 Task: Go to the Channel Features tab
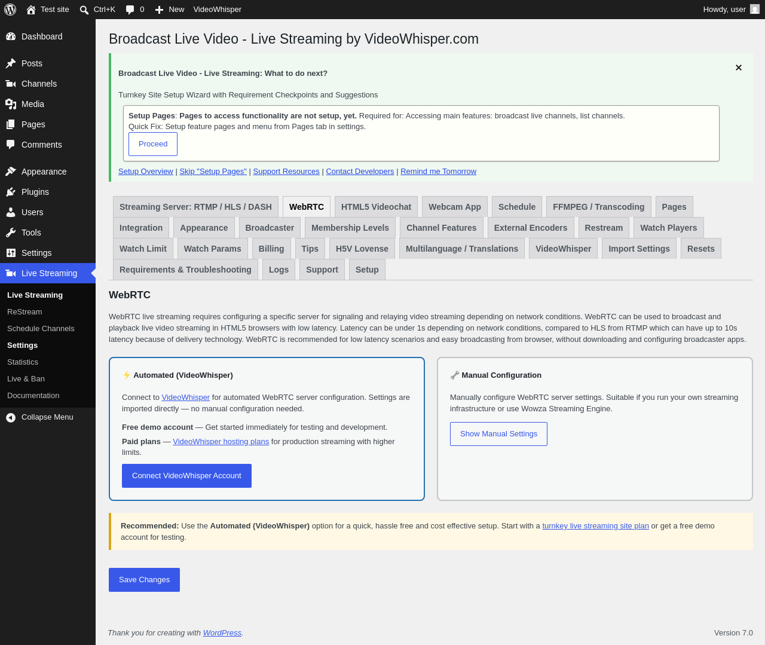pyautogui.click(x=442, y=228)
